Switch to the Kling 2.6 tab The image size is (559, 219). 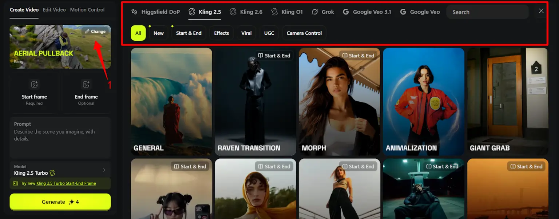tap(246, 12)
